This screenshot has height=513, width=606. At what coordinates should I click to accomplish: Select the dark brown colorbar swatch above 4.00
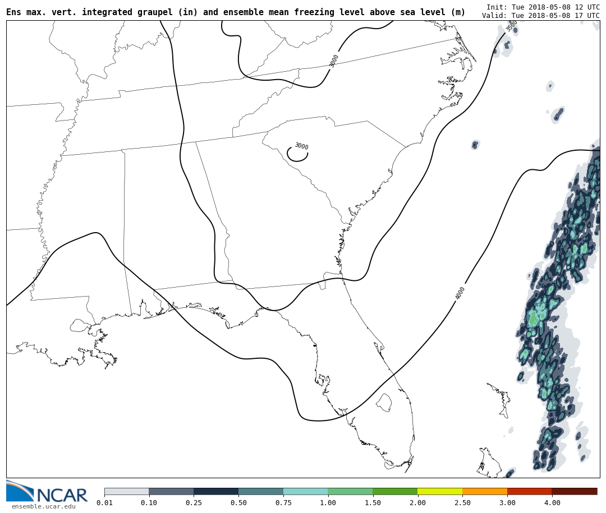575,491
